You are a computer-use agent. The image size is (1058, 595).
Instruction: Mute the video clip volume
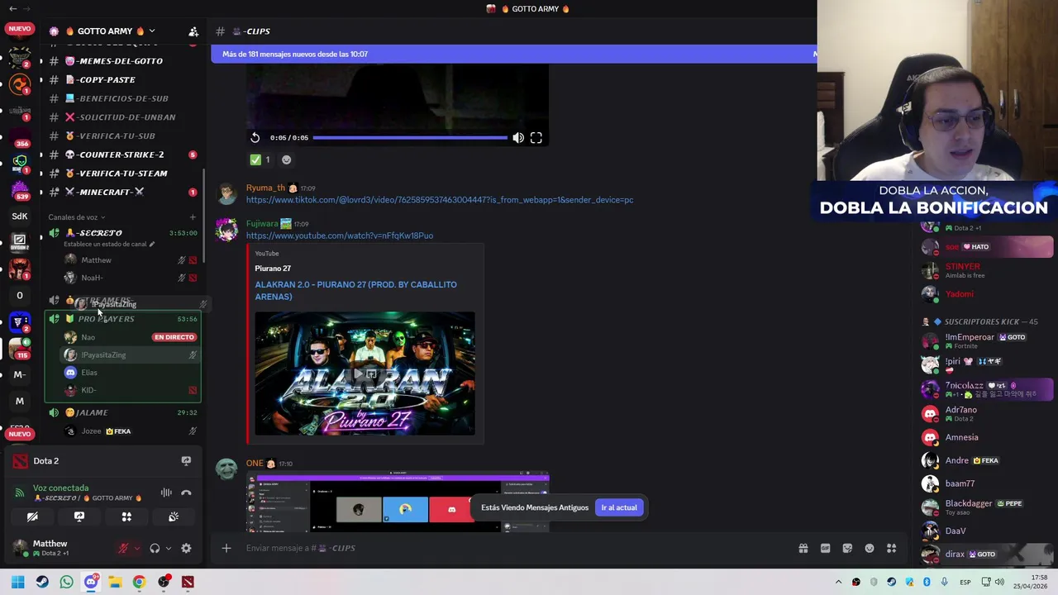click(x=518, y=138)
